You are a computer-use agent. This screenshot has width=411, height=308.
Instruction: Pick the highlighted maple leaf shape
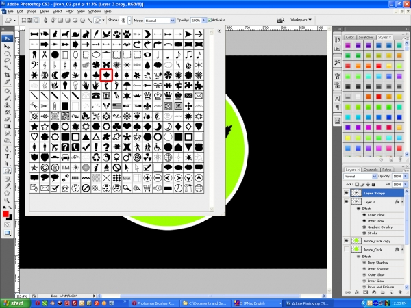point(106,75)
